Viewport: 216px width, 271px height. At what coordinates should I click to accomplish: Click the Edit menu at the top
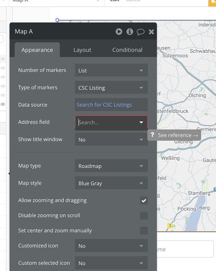(x=114, y=1)
